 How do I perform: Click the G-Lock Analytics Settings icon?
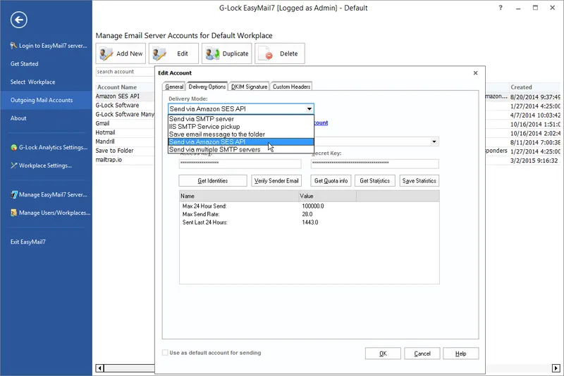pos(13,147)
